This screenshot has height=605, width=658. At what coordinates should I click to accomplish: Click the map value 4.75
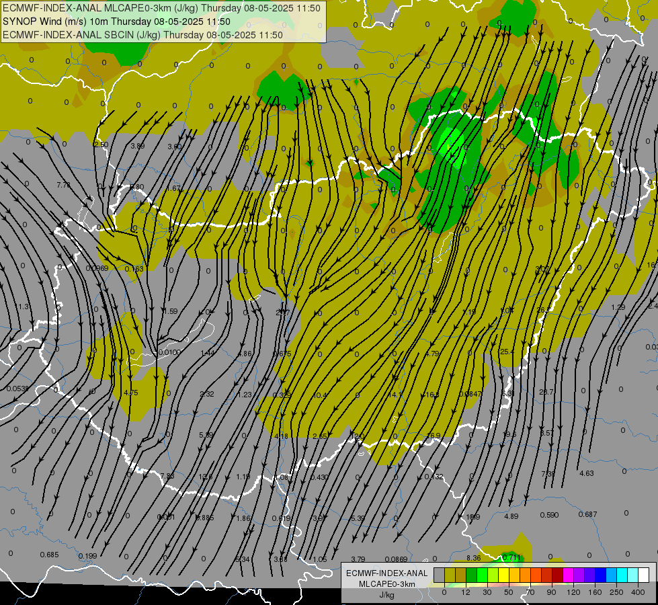pyautogui.click(x=131, y=393)
